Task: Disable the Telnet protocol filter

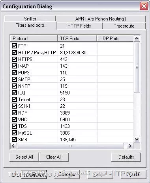Action: [x=14, y=100]
